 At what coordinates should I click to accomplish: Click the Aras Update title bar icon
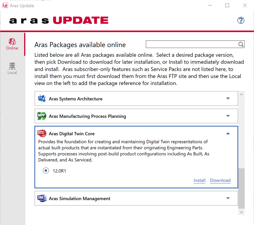5,6
